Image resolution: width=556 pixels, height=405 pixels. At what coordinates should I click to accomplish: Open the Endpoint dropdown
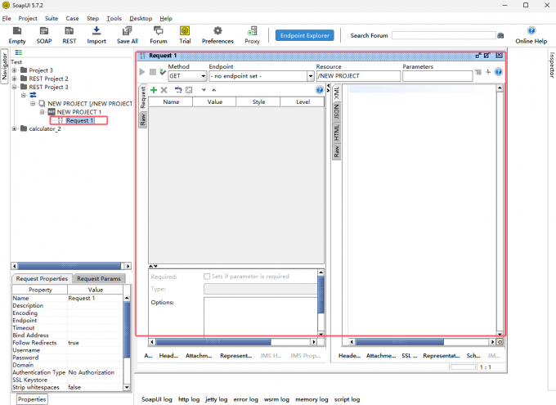tap(310, 76)
